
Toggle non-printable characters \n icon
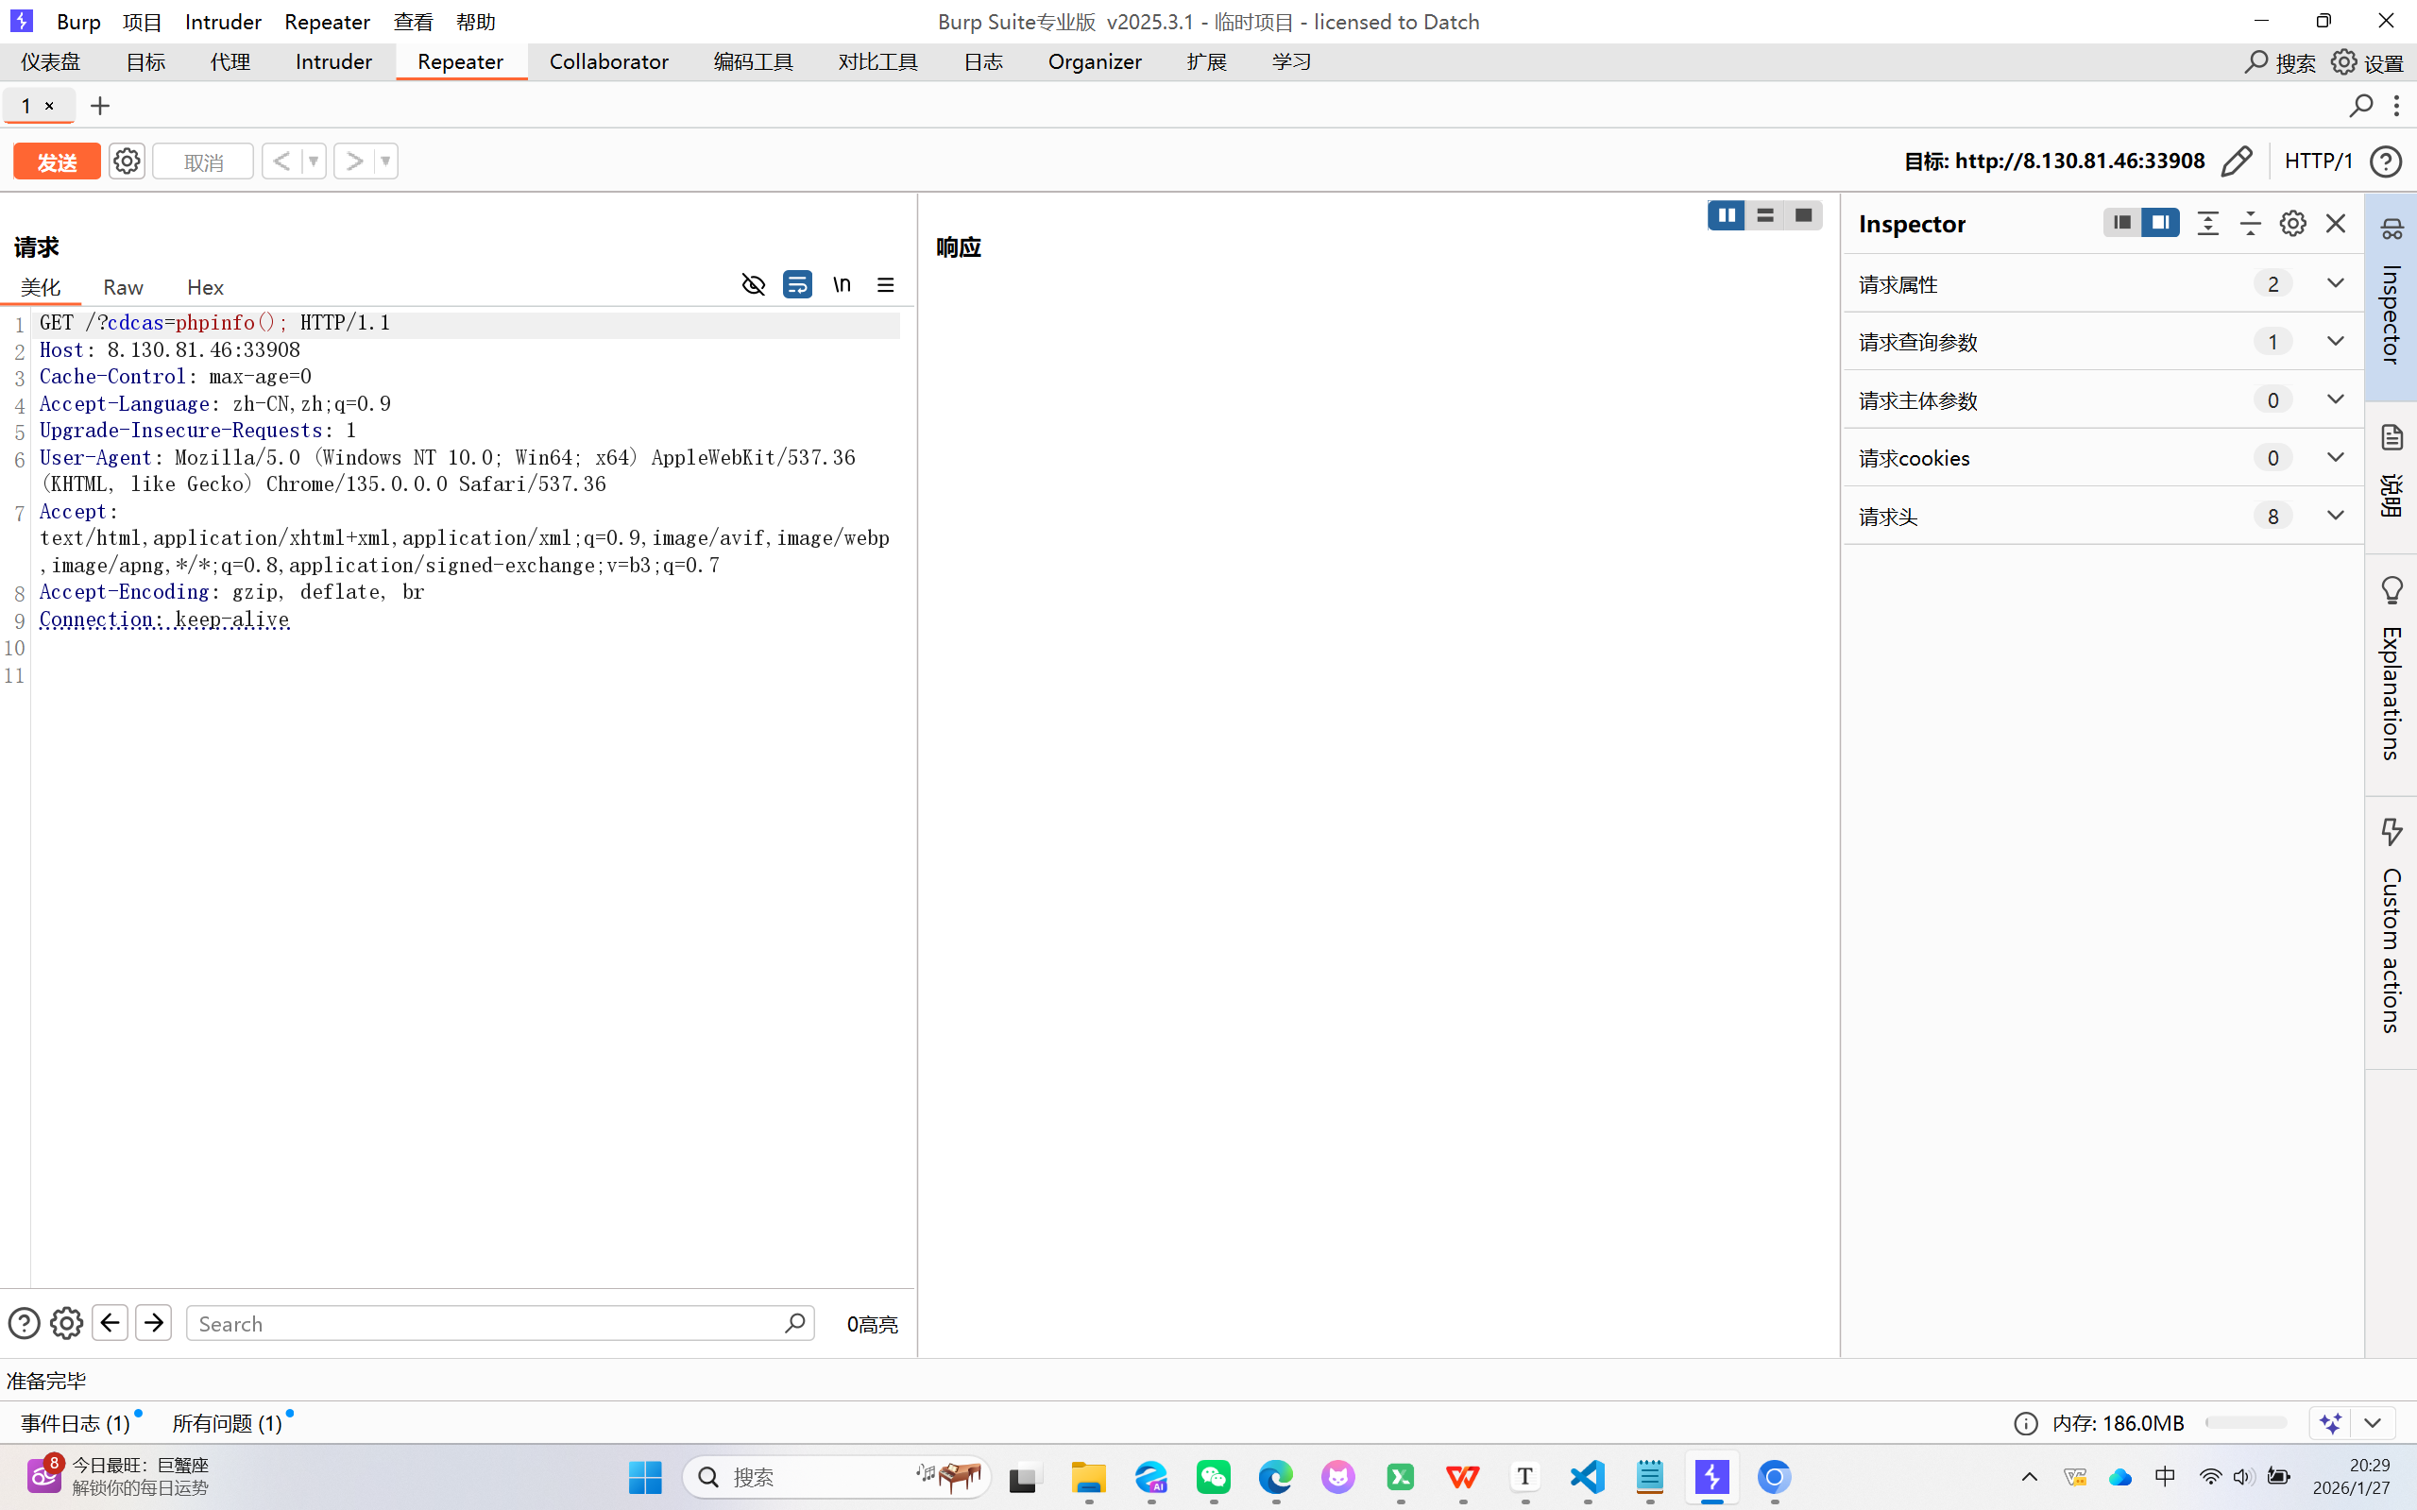(842, 284)
